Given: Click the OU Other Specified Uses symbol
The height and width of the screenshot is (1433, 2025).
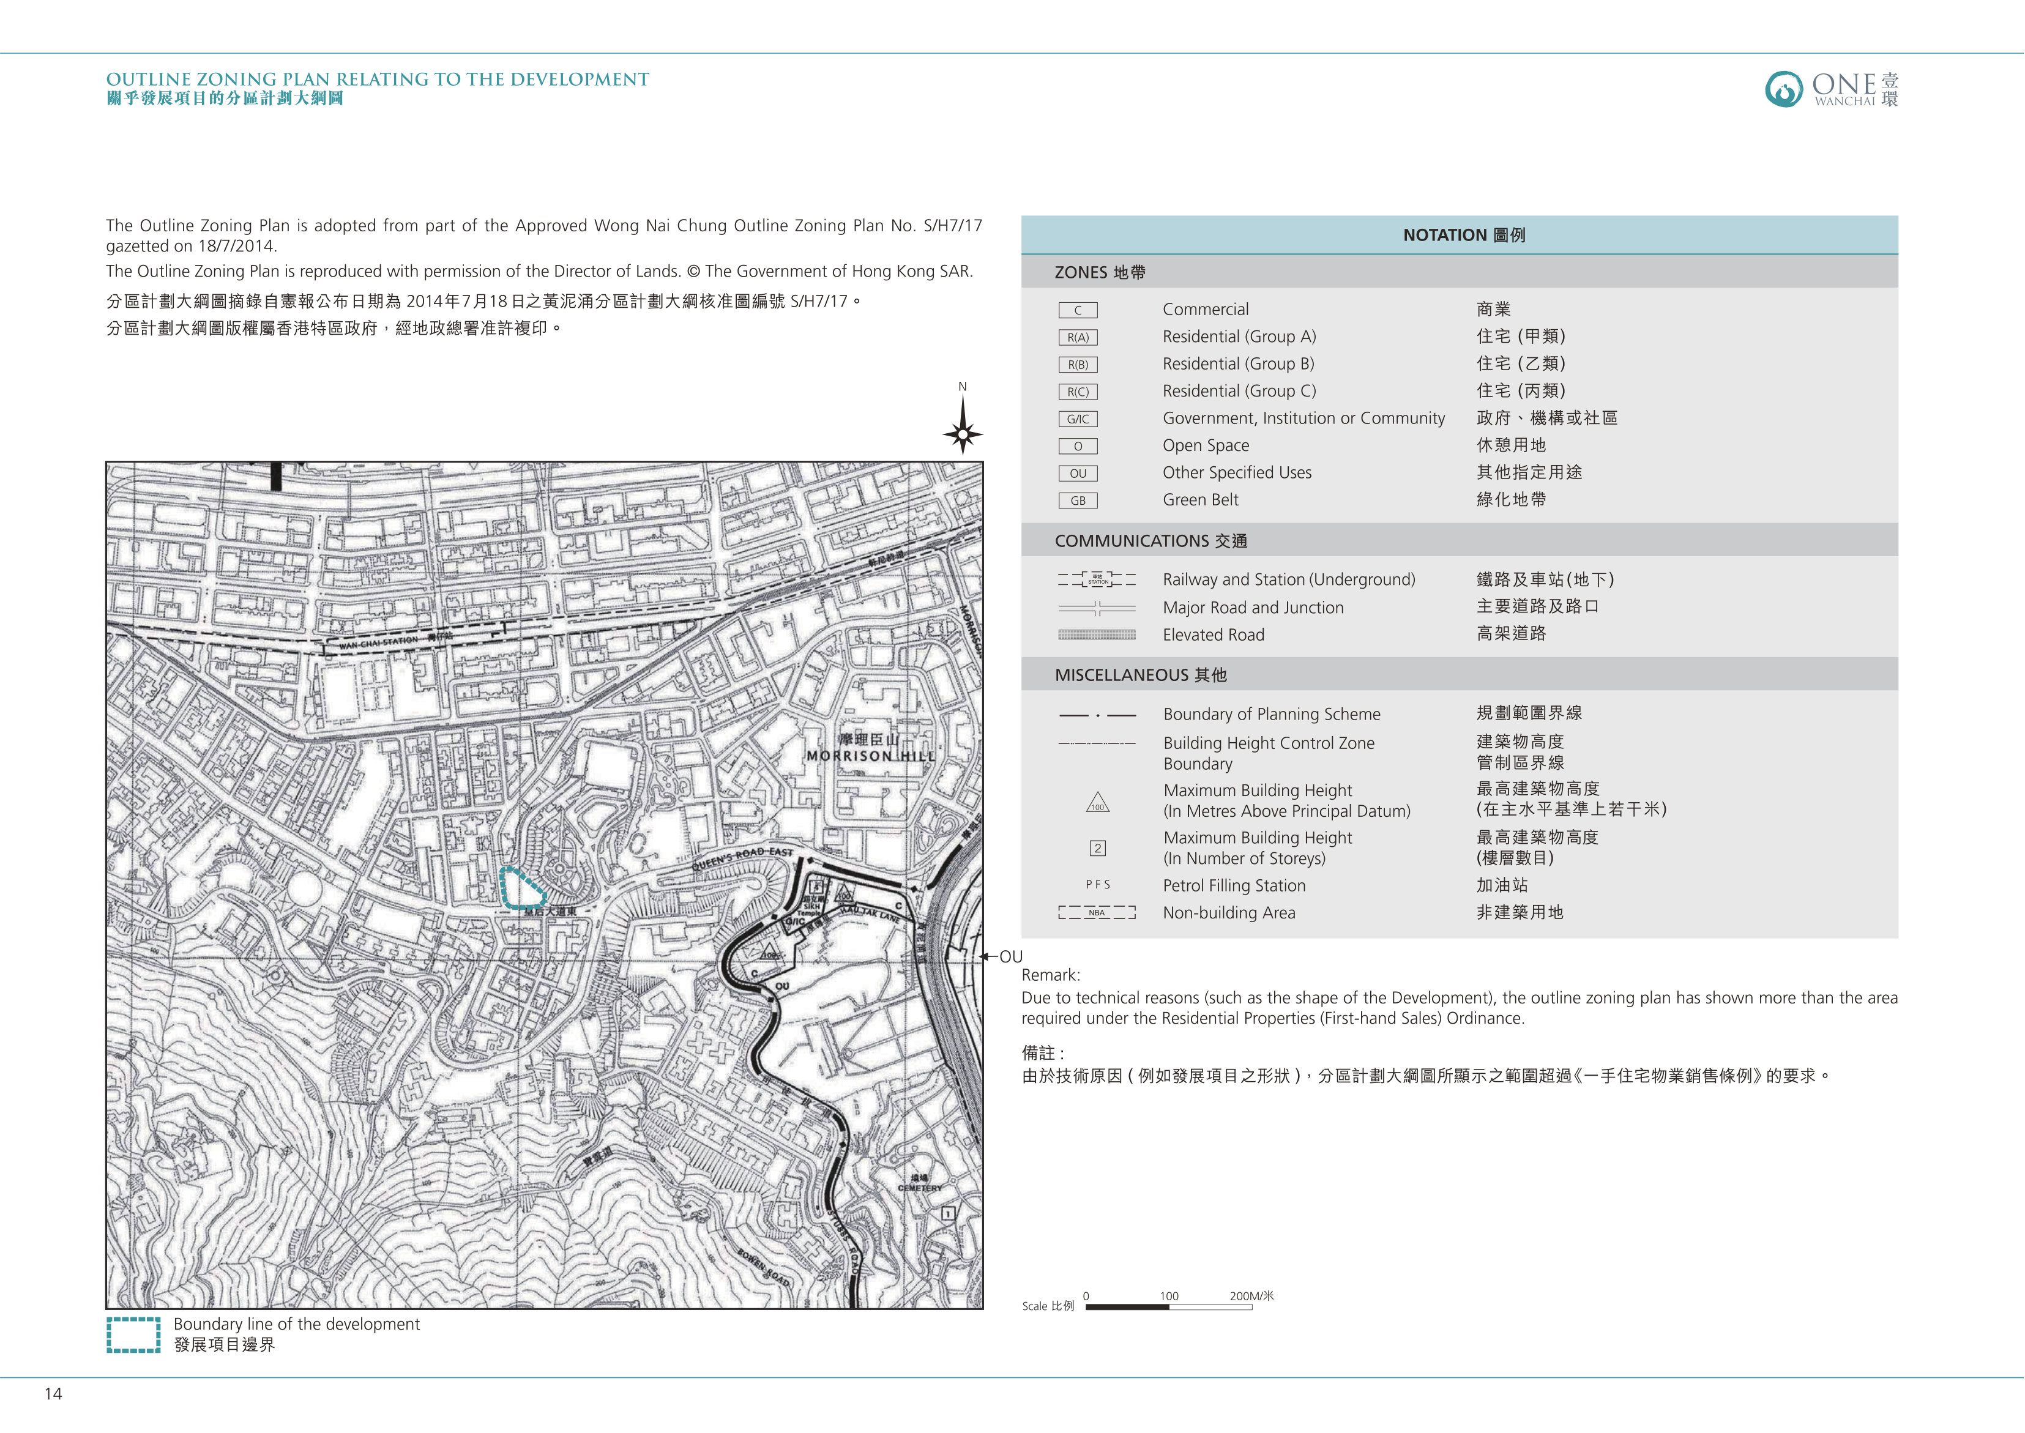Looking at the screenshot, I should (1077, 474).
